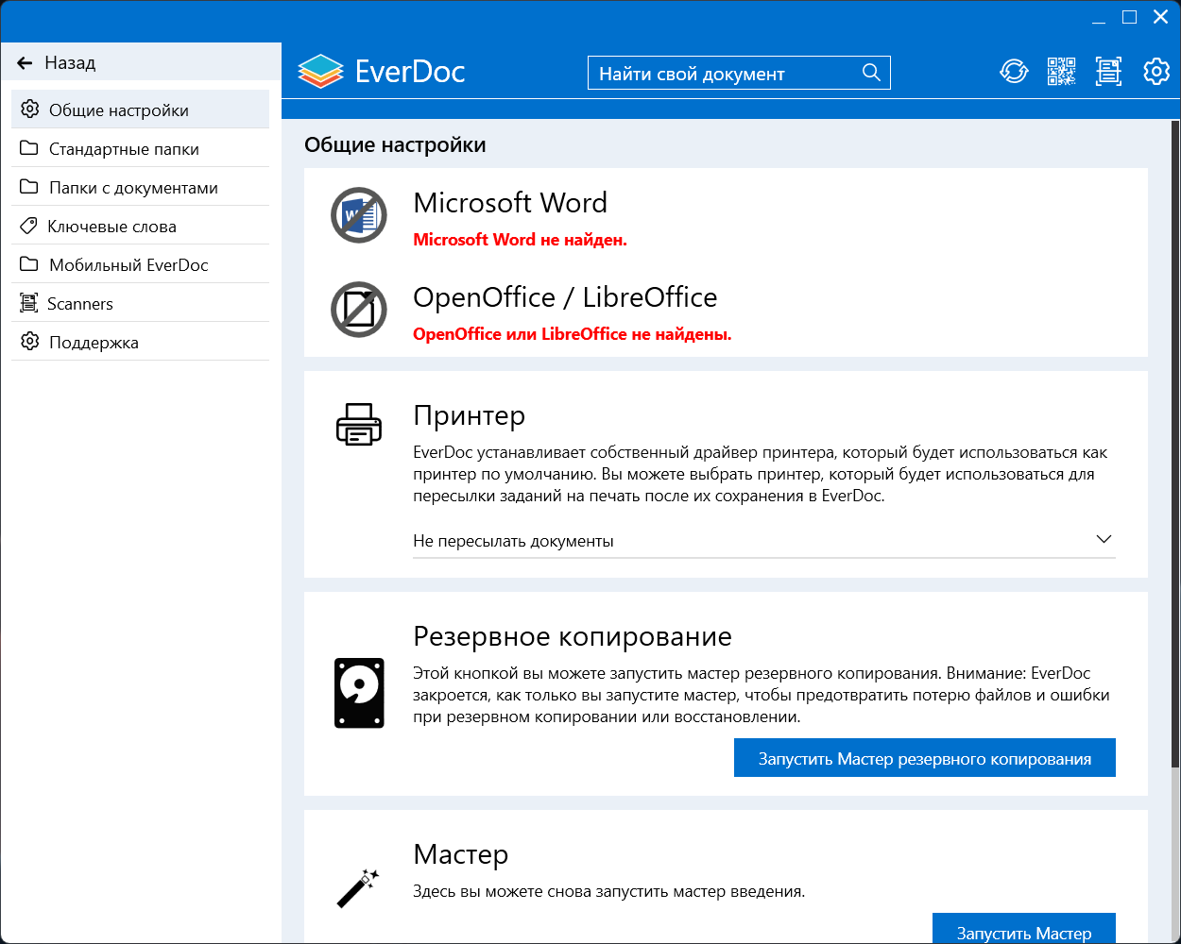
Task: Maximize the EverDoc window
Action: [x=1129, y=17]
